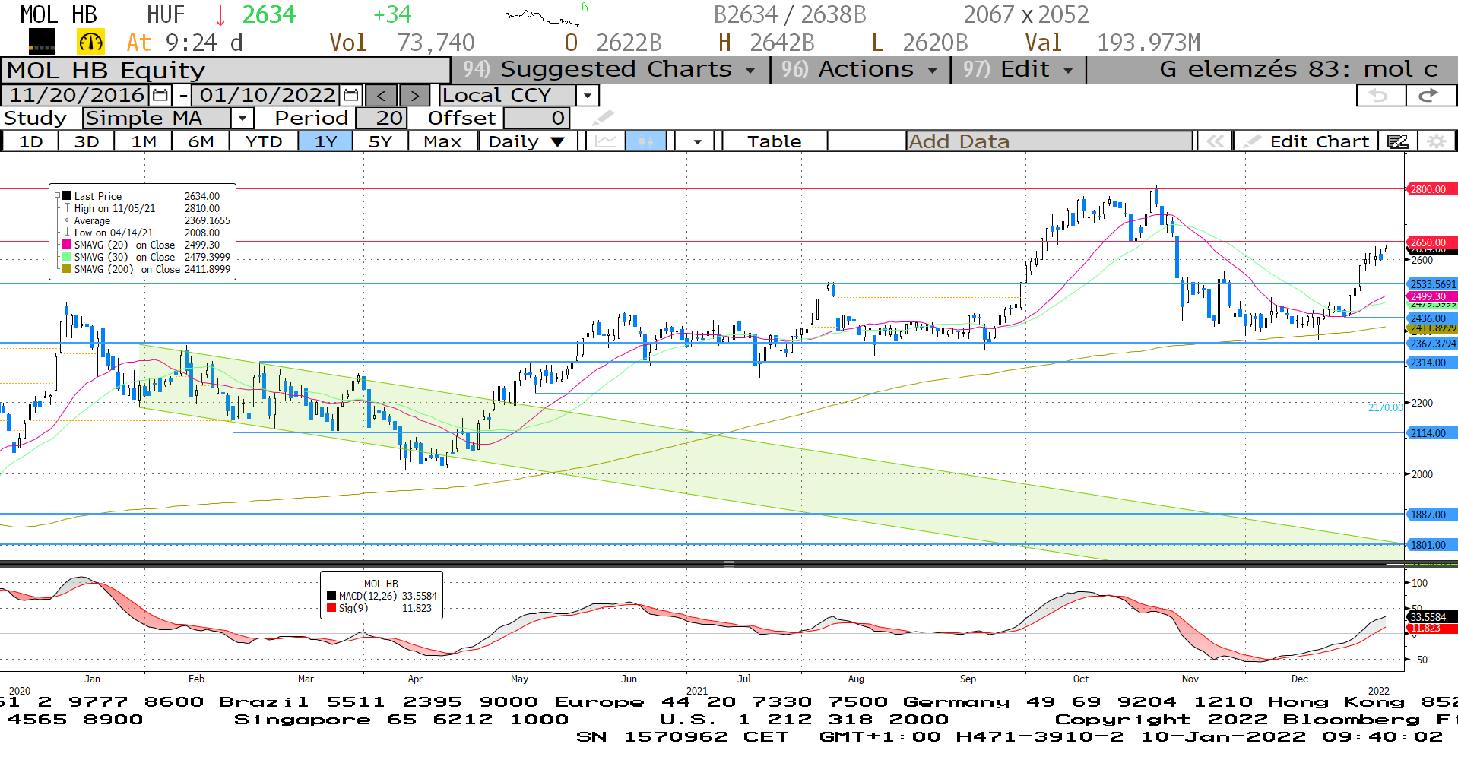Click the 2436.00 blue level label
1458x779 pixels.
point(1432,318)
